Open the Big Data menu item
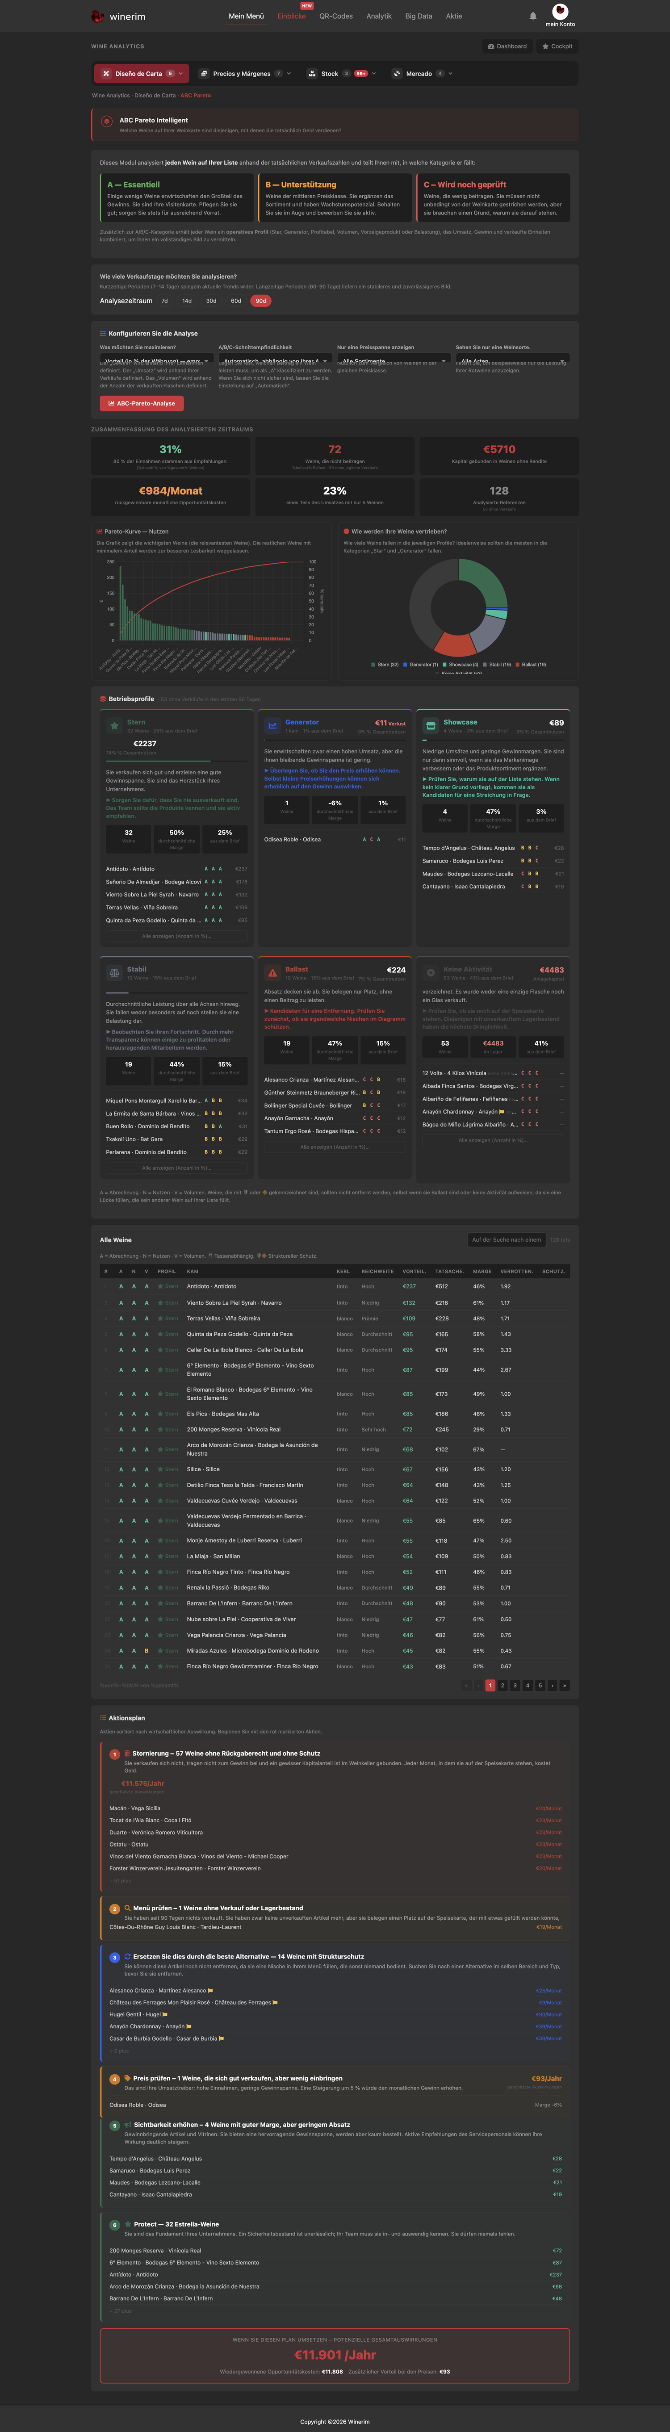670x2432 pixels. click(418, 16)
